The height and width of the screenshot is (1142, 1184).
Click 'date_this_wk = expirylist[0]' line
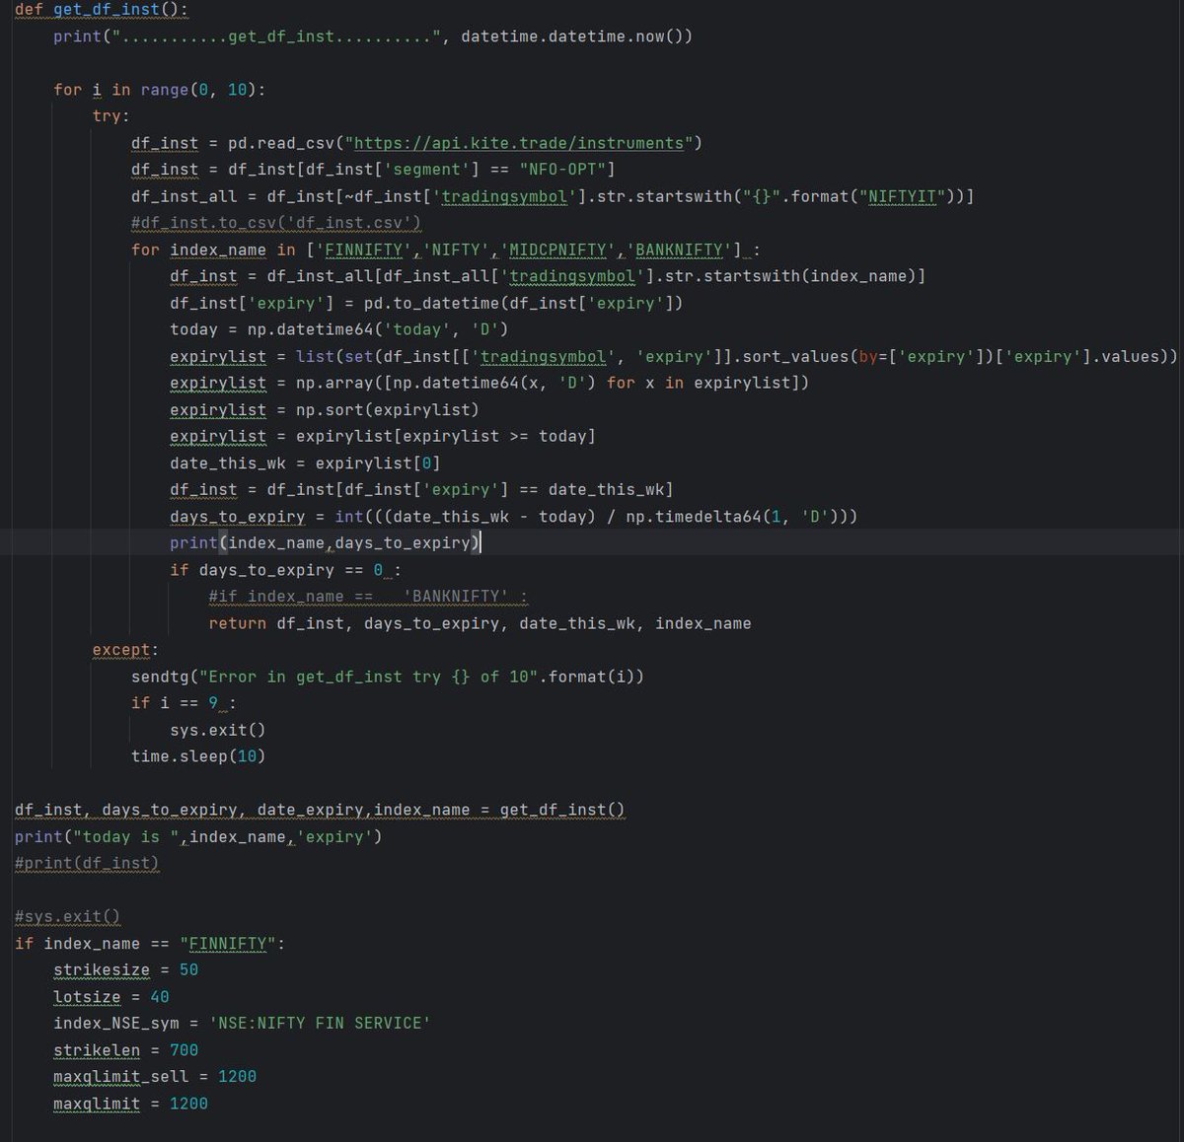[305, 463]
